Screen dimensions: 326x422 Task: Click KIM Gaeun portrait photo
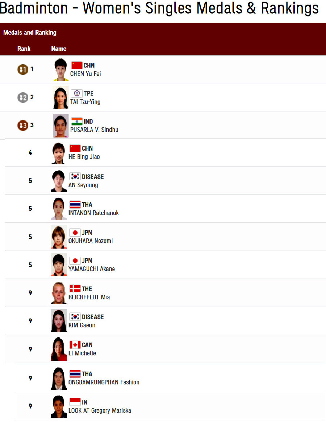click(59, 321)
